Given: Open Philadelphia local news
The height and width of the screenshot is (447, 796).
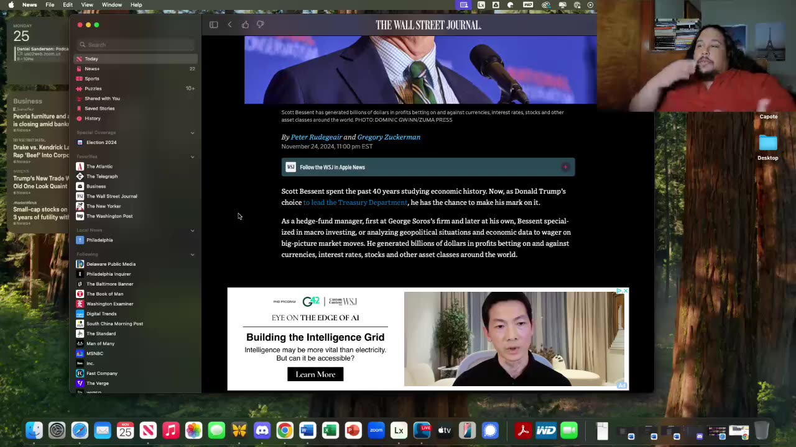Looking at the screenshot, I should (x=99, y=240).
